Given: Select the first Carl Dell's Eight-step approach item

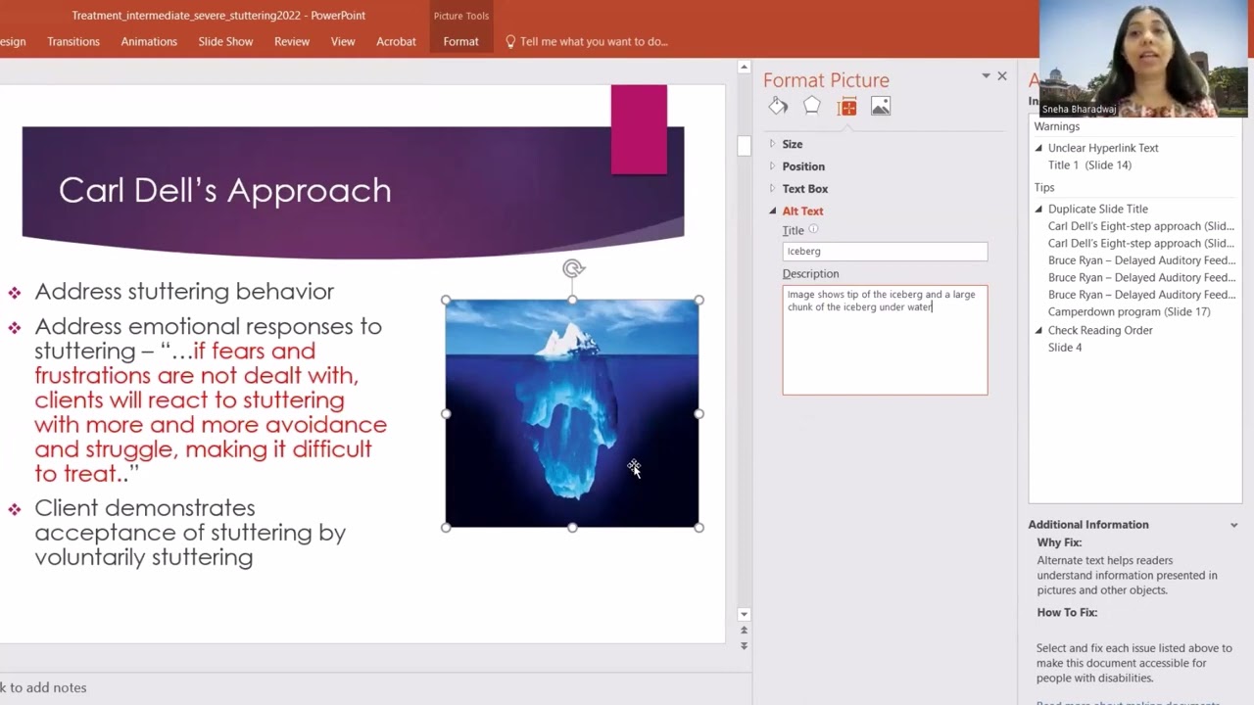Looking at the screenshot, I should [1140, 226].
